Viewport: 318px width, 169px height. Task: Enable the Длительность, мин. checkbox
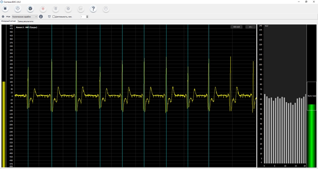54,17
